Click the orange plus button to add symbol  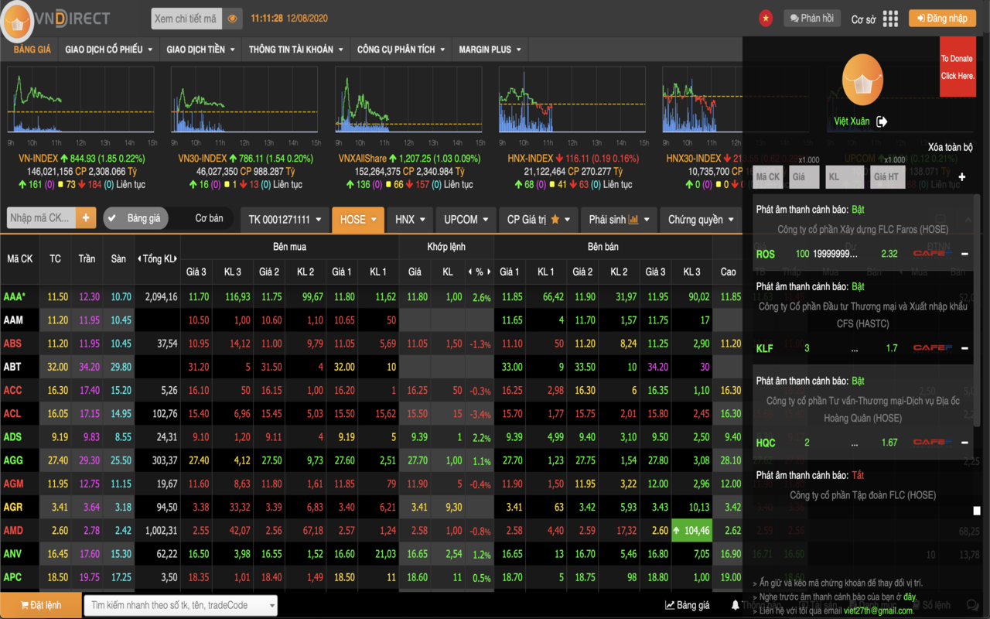86,218
